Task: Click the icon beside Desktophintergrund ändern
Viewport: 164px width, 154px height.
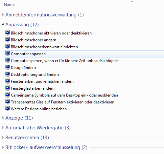Action: click(x=8, y=75)
